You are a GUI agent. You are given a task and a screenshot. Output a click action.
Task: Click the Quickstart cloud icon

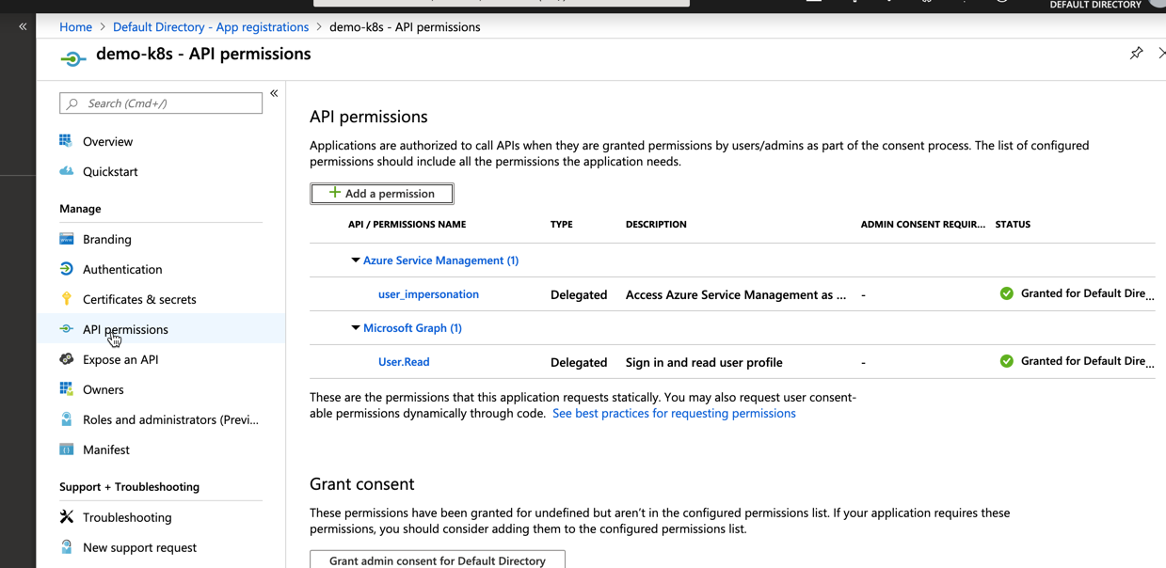tap(66, 171)
